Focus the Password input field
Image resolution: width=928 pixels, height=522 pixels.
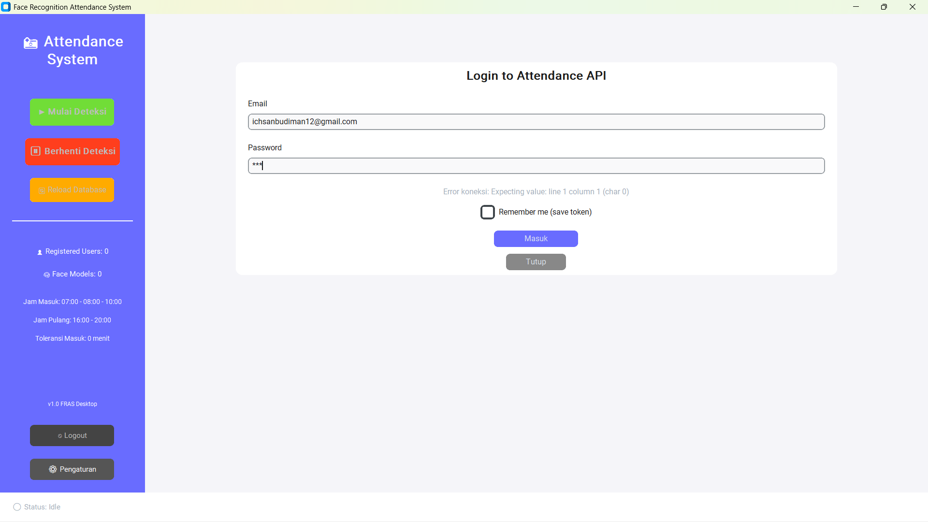click(536, 166)
